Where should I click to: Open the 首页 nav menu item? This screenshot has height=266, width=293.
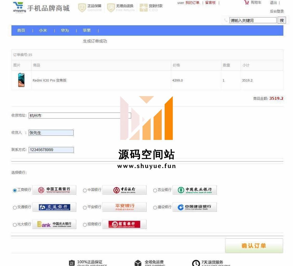(x=21, y=30)
